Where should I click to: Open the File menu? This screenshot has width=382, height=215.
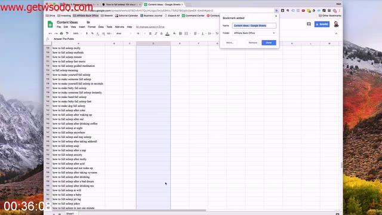click(58, 27)
